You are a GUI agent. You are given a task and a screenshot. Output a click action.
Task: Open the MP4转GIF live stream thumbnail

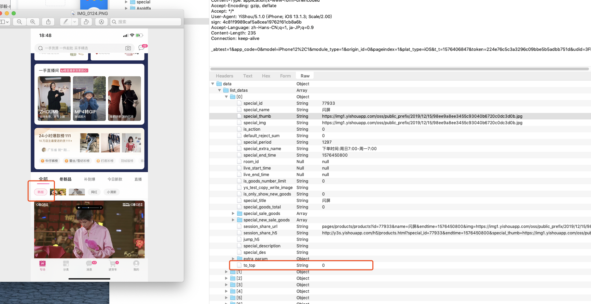point(89,98)
